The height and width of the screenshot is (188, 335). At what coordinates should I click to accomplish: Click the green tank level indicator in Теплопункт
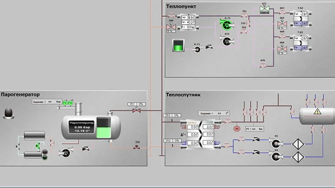click(x=179, y=45)
